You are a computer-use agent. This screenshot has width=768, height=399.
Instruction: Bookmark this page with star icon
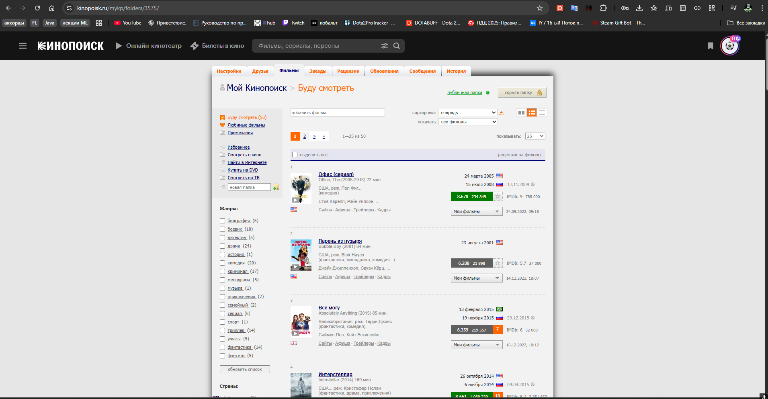(540, 8)
